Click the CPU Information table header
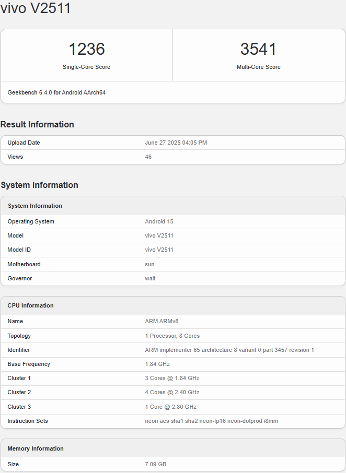The image size is (346, 473). pos(30,305)
